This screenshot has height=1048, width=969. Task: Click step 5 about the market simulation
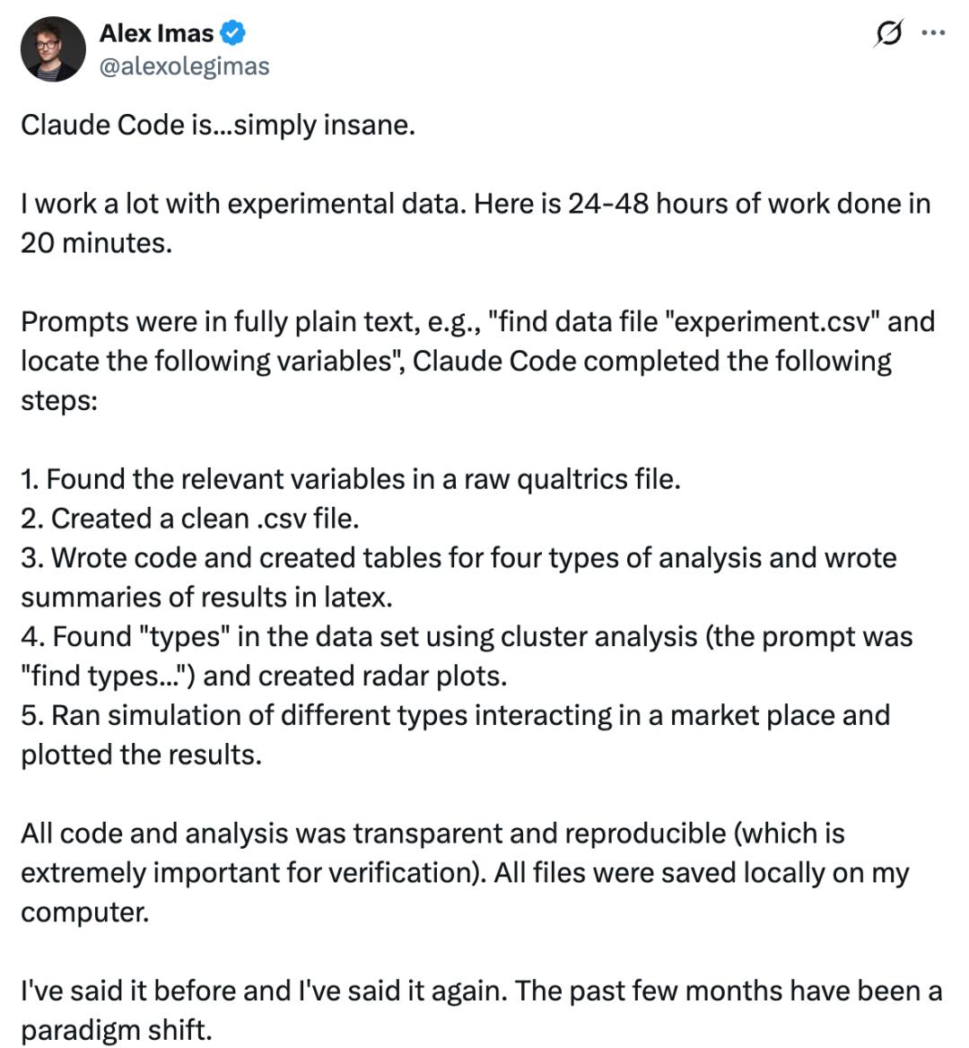coord(455,715)
